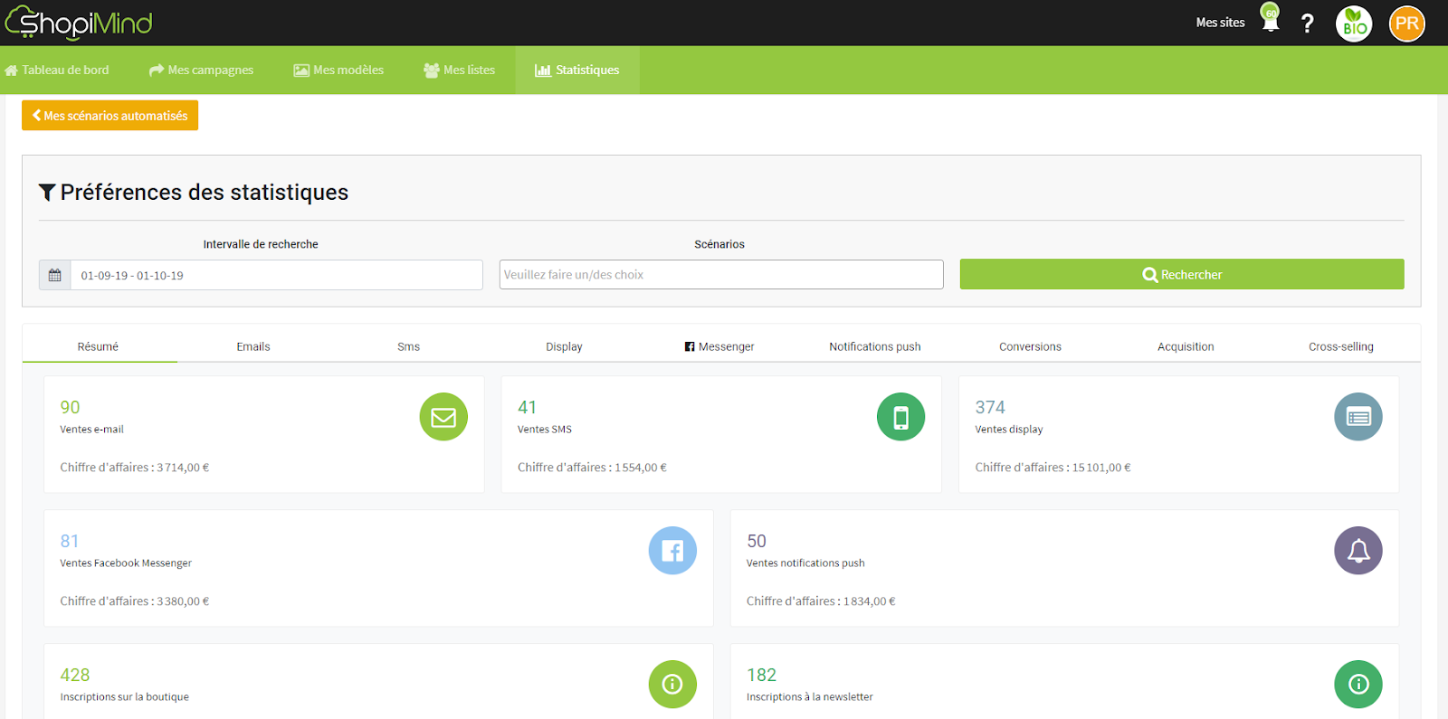
Task: Click Chiffre d'affaires : 3 714,00 €
Action: coord(135,468)
